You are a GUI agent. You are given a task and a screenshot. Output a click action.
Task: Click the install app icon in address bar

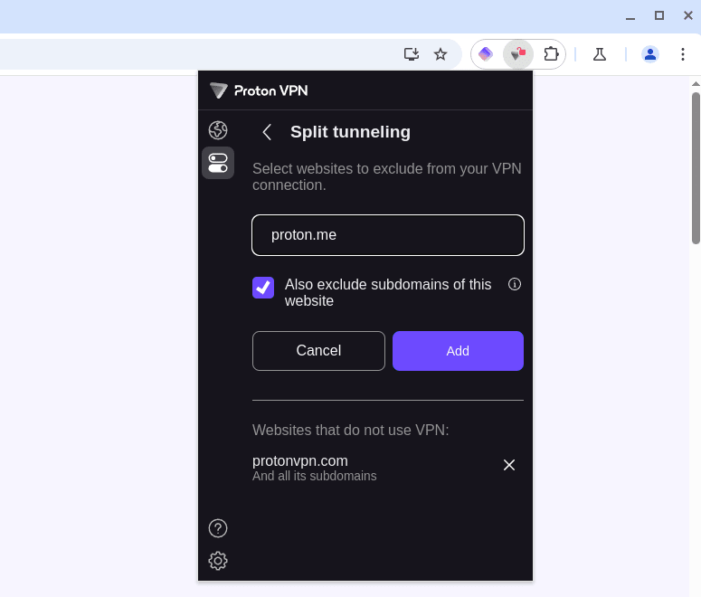(412, 54)
